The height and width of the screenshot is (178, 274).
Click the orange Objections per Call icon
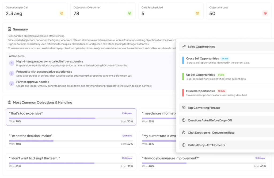[x=62, y=13]
